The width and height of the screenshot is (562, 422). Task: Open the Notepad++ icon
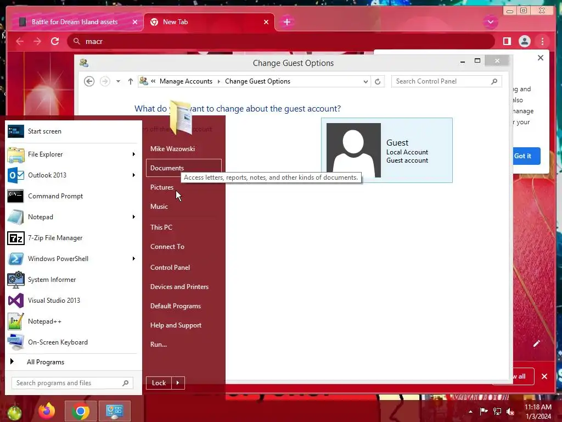pos(16,321)
